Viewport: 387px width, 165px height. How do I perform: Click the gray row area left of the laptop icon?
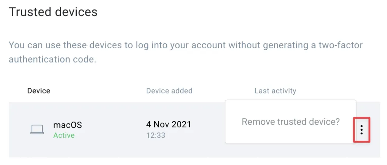pos(19,130)
